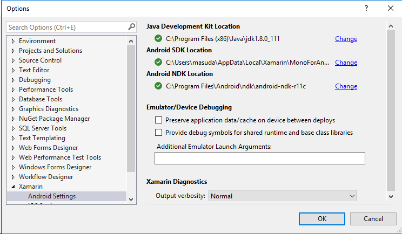This screenshot has width=402, height=234.
Task: Click Change link for Java Development Kit
Action: coord(346,39)
